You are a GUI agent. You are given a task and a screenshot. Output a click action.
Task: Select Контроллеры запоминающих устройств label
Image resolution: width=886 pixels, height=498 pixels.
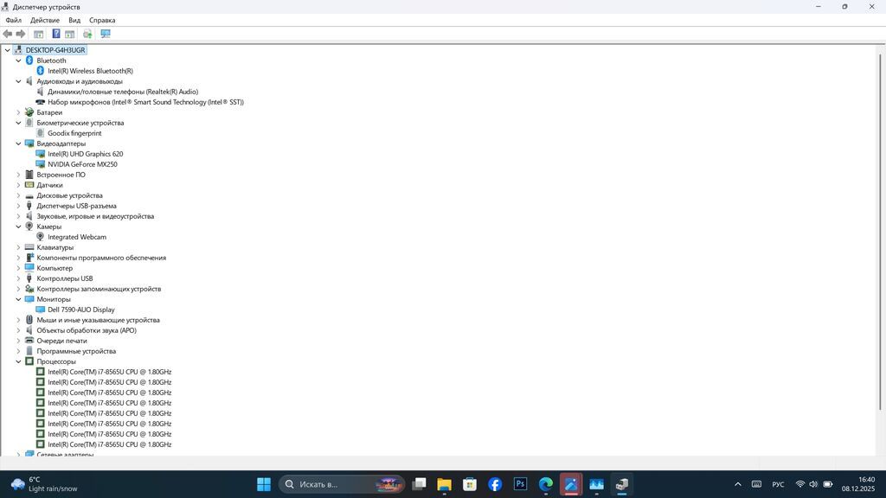[x=99, y=289]
